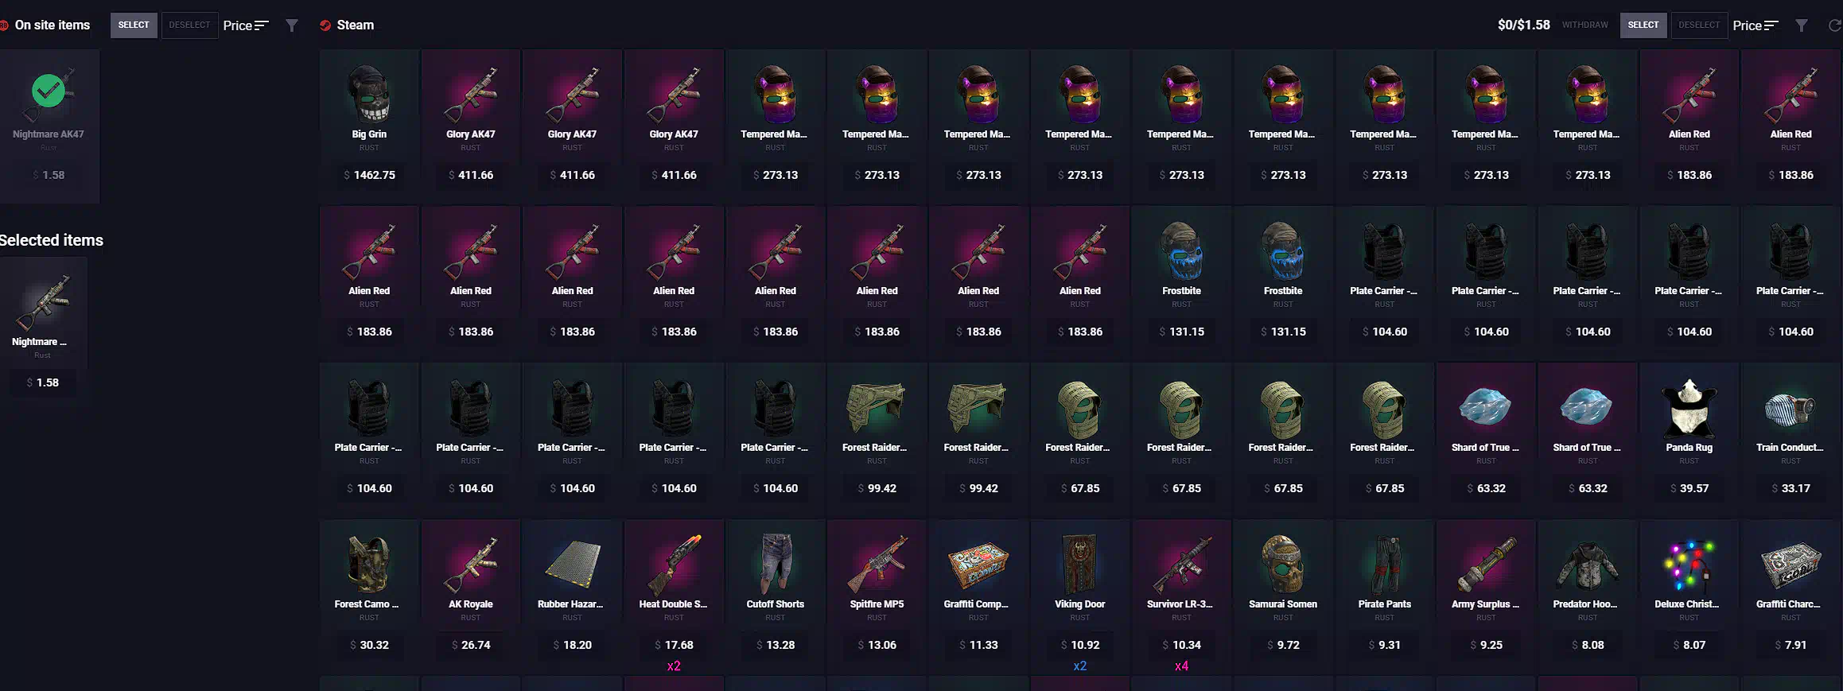
Task: Open the On site items Price sort
Action: tap(246, 25)
